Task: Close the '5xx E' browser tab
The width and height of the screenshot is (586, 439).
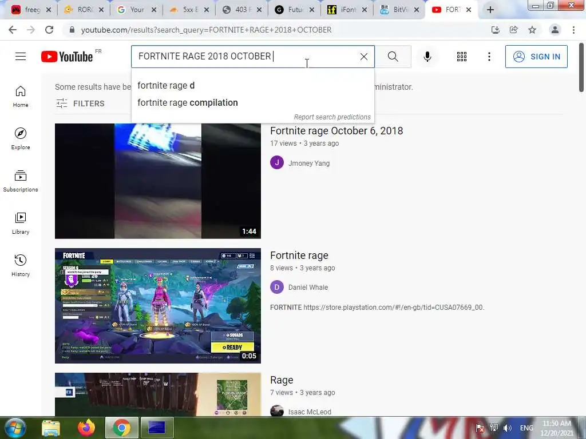Action: [x=206, y=10]
